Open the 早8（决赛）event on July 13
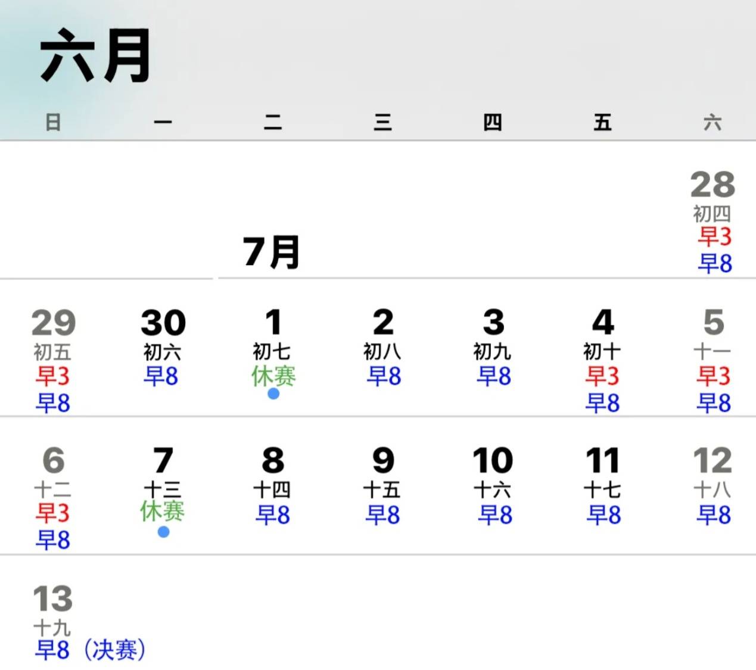Viewport: 756px width, 670px height. tap(89, 650)
